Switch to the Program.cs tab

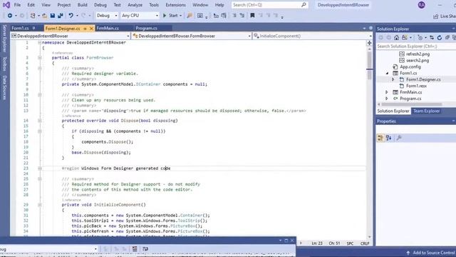146,29
